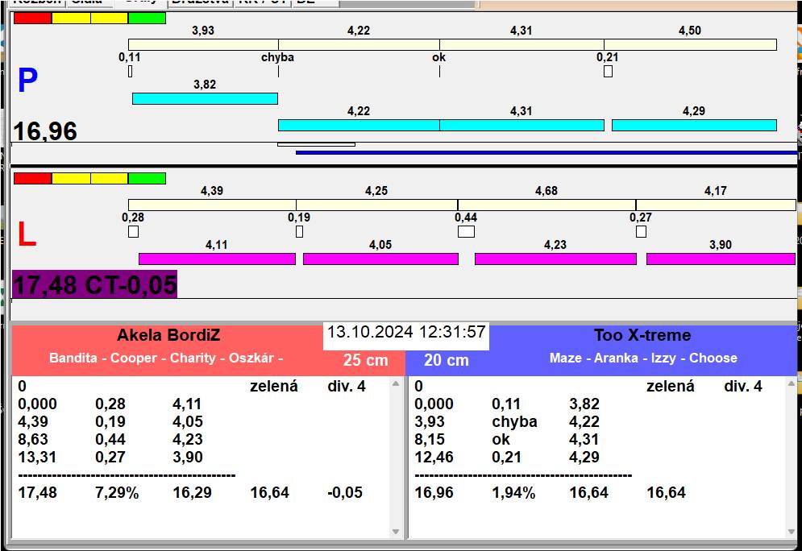The image size is (802, 551).
Task: Click the magenta 4,11 bar in lane L
Action: 217,259
